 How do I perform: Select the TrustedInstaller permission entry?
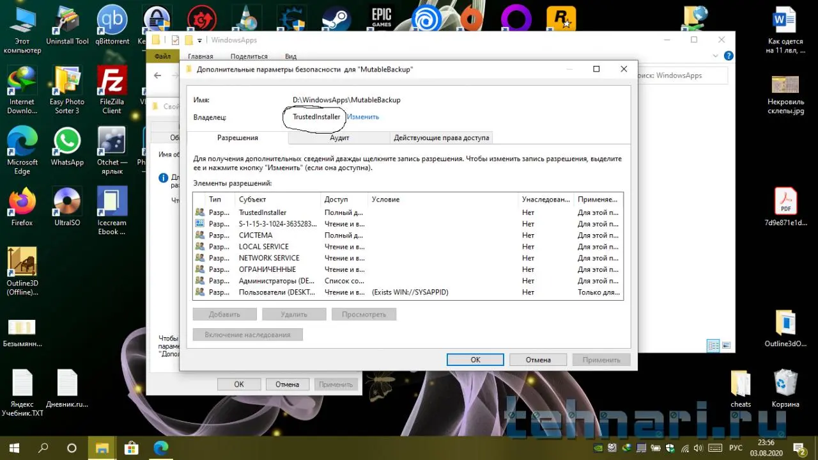[x=408, y=212]
